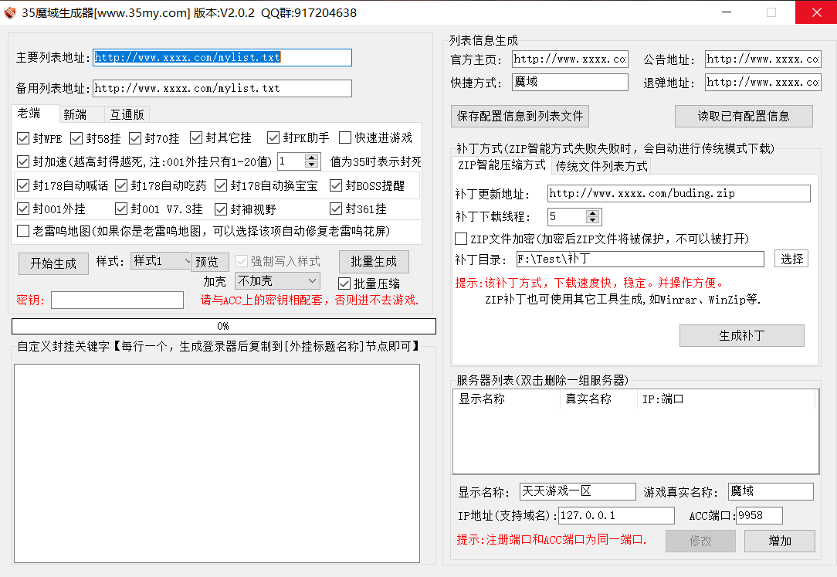Open the 加壳 dropdown showing 不加壳
This screenshot has width=837, height=577.
pos(277,280)
